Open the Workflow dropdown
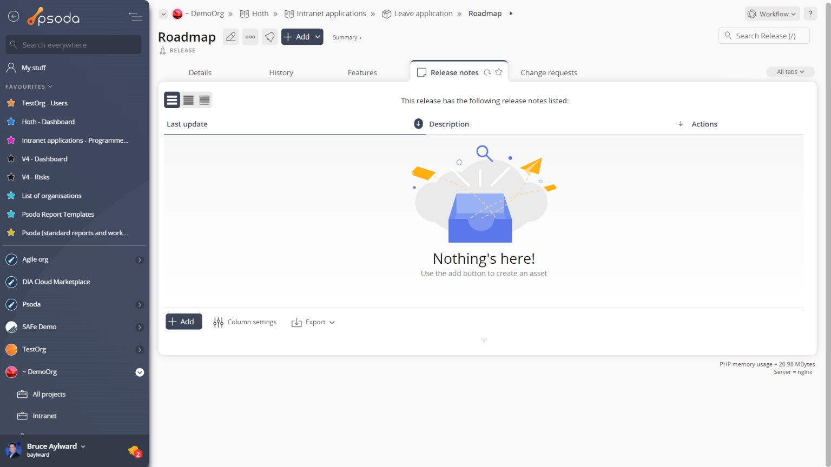This screenshot has width=831, height=467. 773,14
